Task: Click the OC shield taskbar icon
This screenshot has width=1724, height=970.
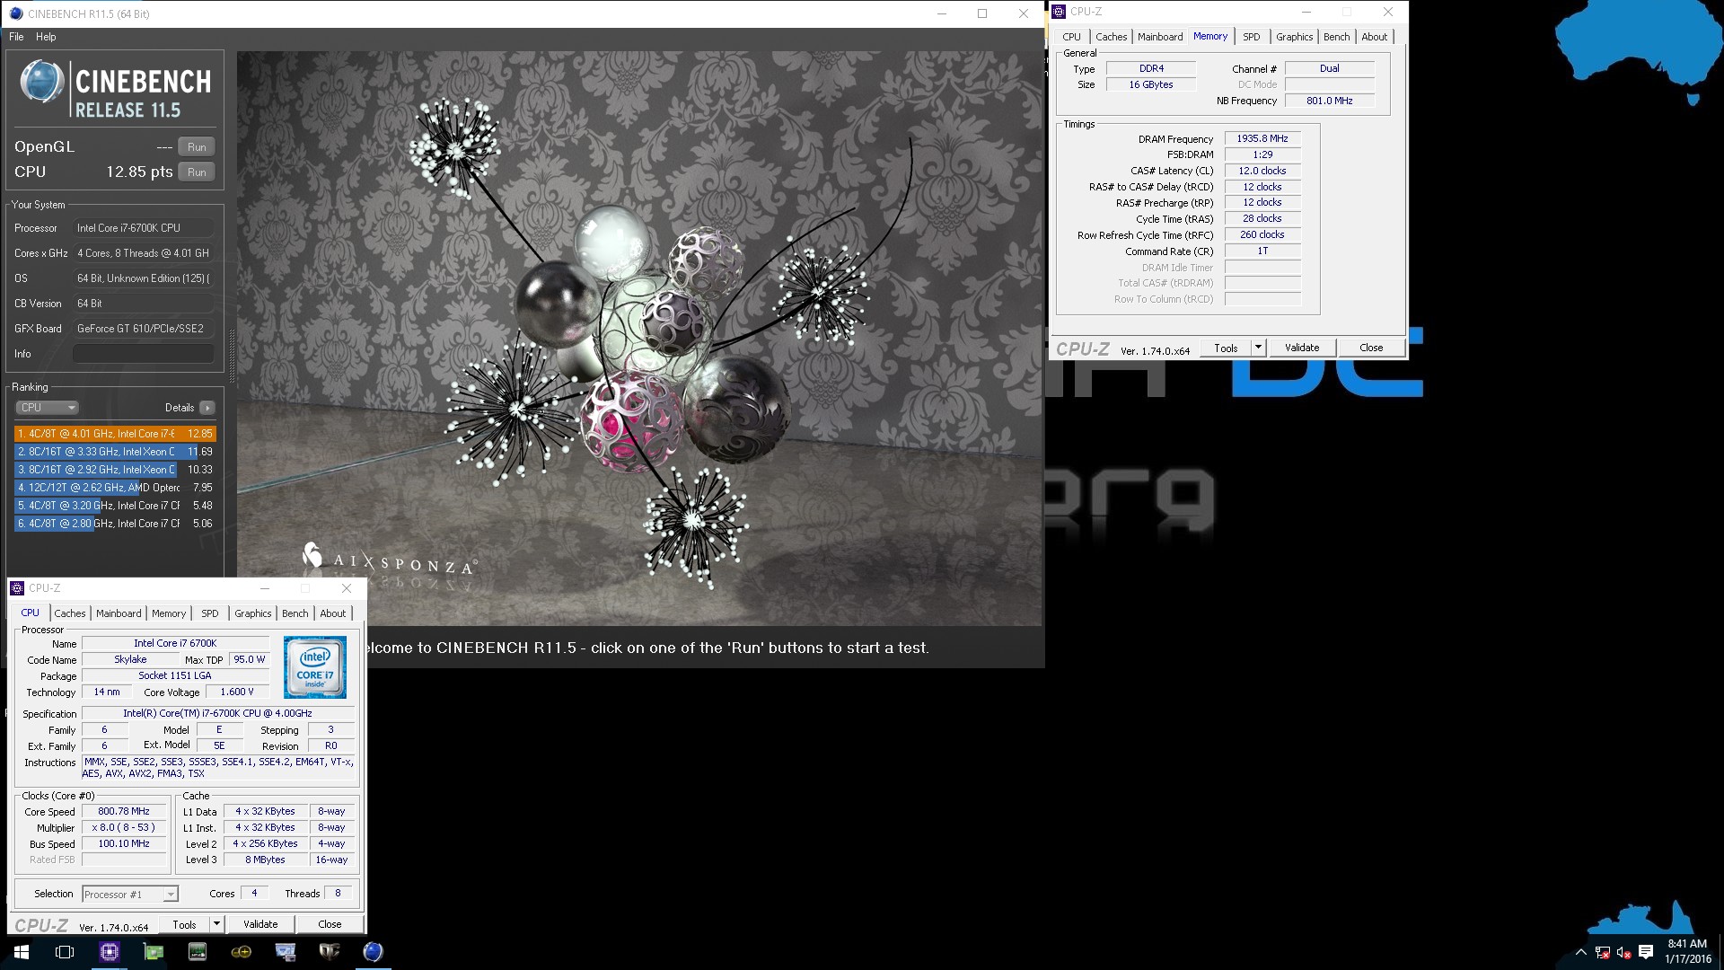Action: coord(330,952)
